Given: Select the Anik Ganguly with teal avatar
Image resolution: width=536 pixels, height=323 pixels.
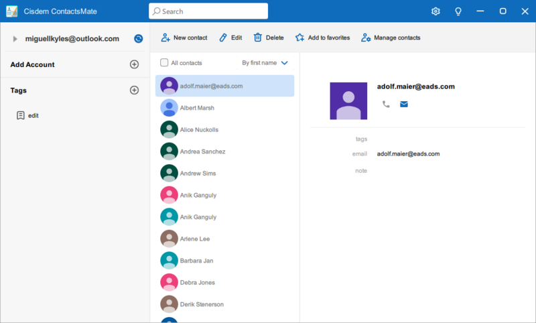Looking at the screenshot, I should [x=224, y=217].
